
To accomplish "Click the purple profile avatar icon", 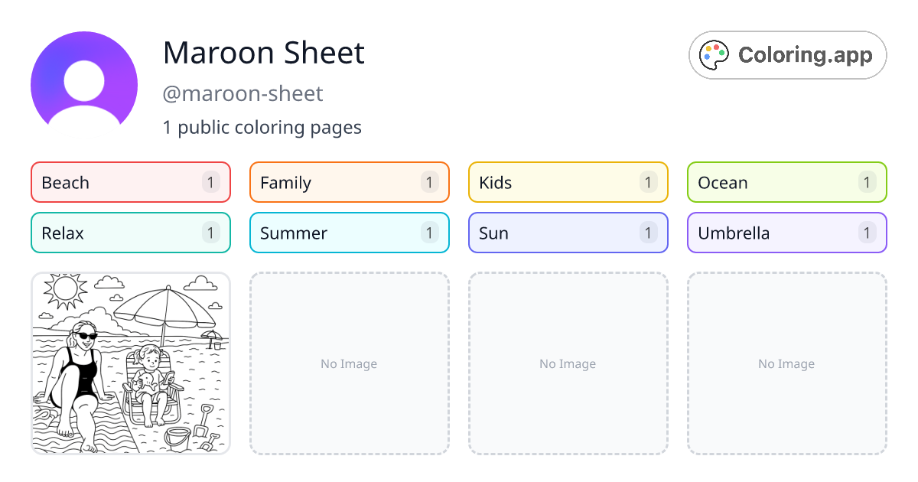I will coord(84,78).
